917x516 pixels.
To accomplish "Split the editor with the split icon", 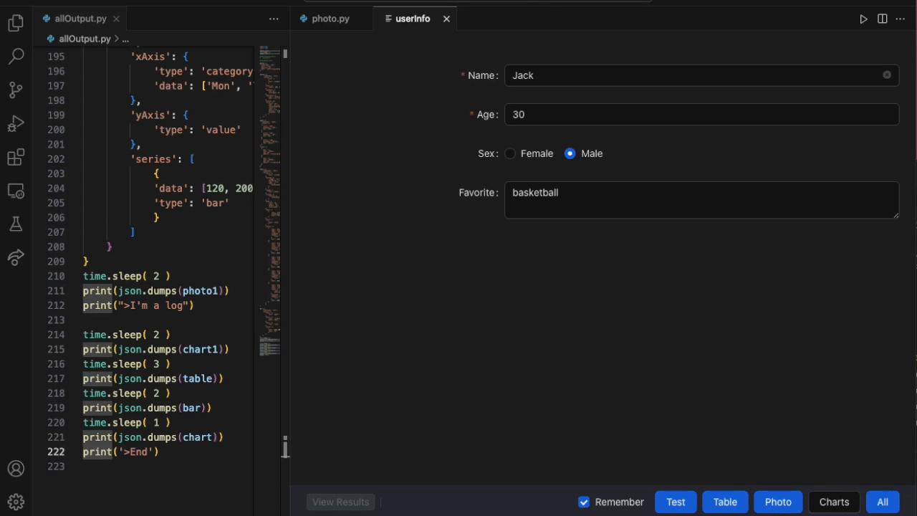I will pos(882,19).
